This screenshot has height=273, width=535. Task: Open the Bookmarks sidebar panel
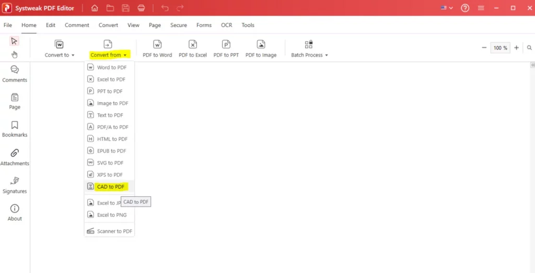[x=15, y=129]
